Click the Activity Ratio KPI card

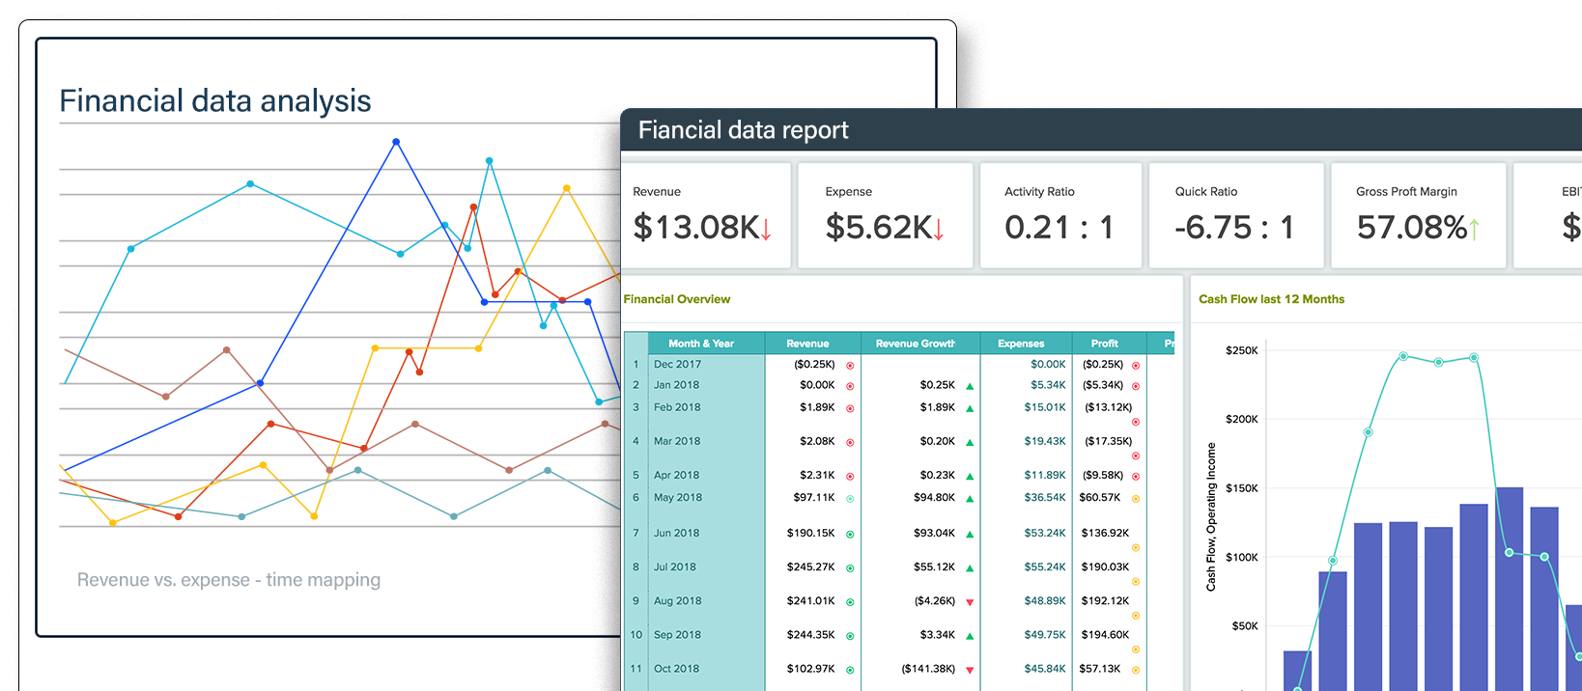point(1060,215)
